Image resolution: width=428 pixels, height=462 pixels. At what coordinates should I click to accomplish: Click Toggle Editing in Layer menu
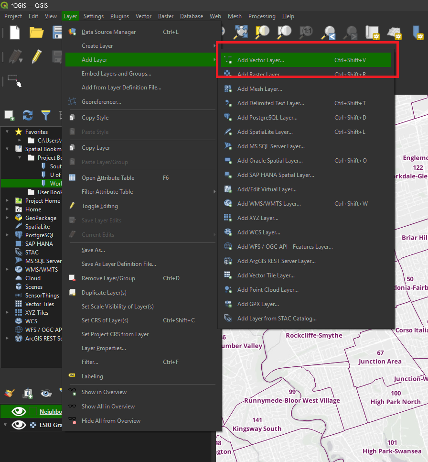pyautogui.click(x=141, y=206)
